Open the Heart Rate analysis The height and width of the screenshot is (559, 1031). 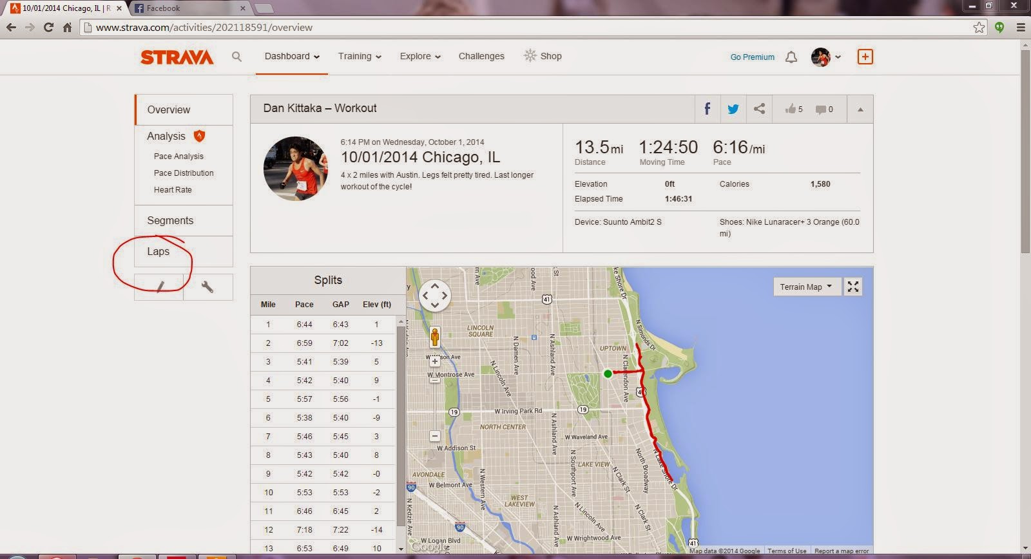tap(173, 190)
